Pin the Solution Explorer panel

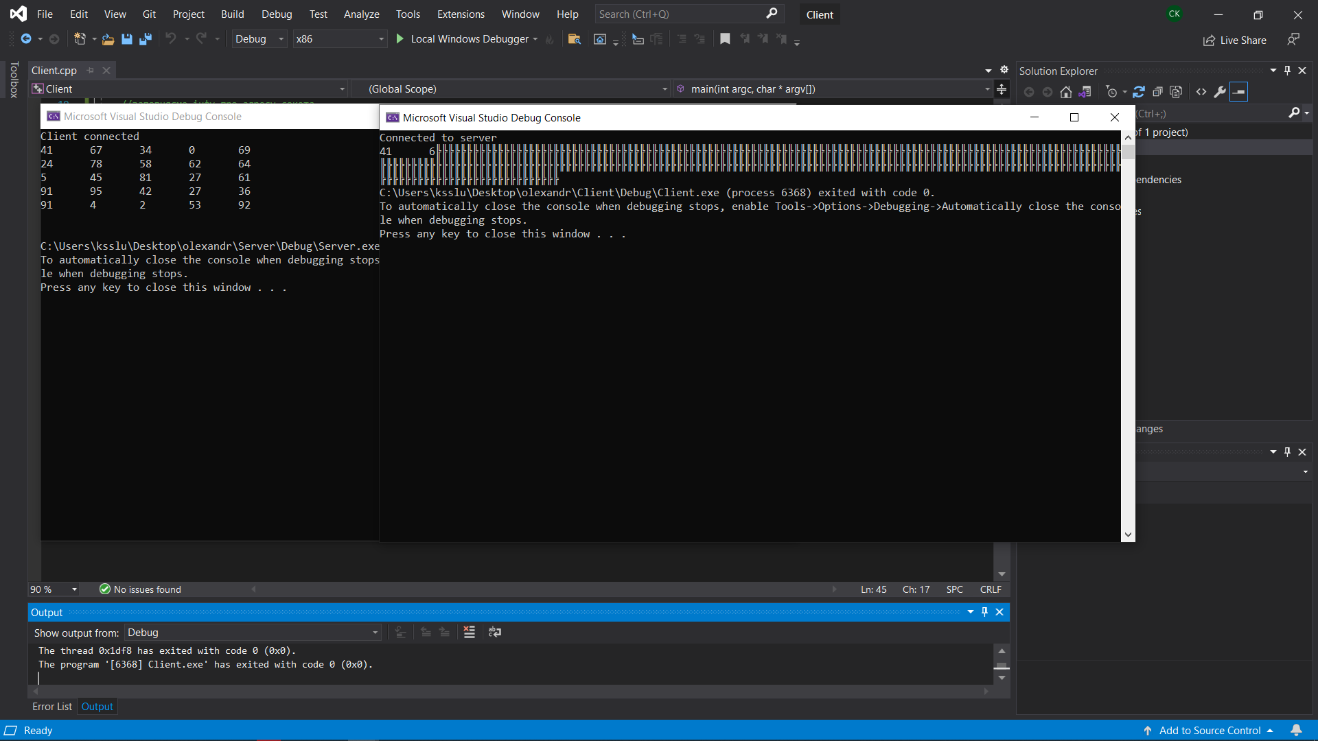tap(1287, 71)
